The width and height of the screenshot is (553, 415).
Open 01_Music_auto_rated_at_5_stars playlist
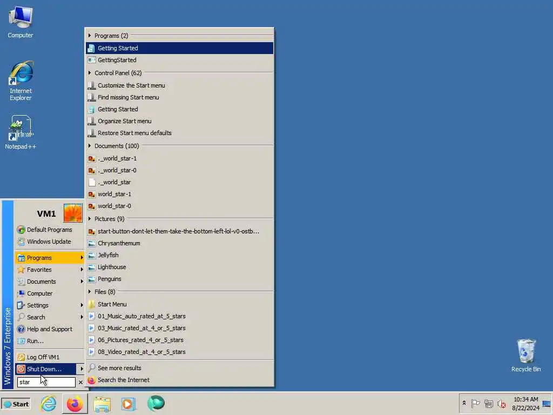179,316
